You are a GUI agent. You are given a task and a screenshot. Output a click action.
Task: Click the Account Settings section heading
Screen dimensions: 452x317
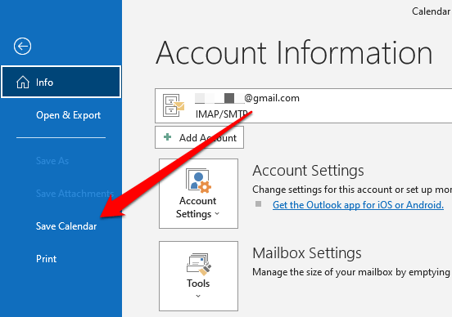pyautogui.click(x=308, y=170)
